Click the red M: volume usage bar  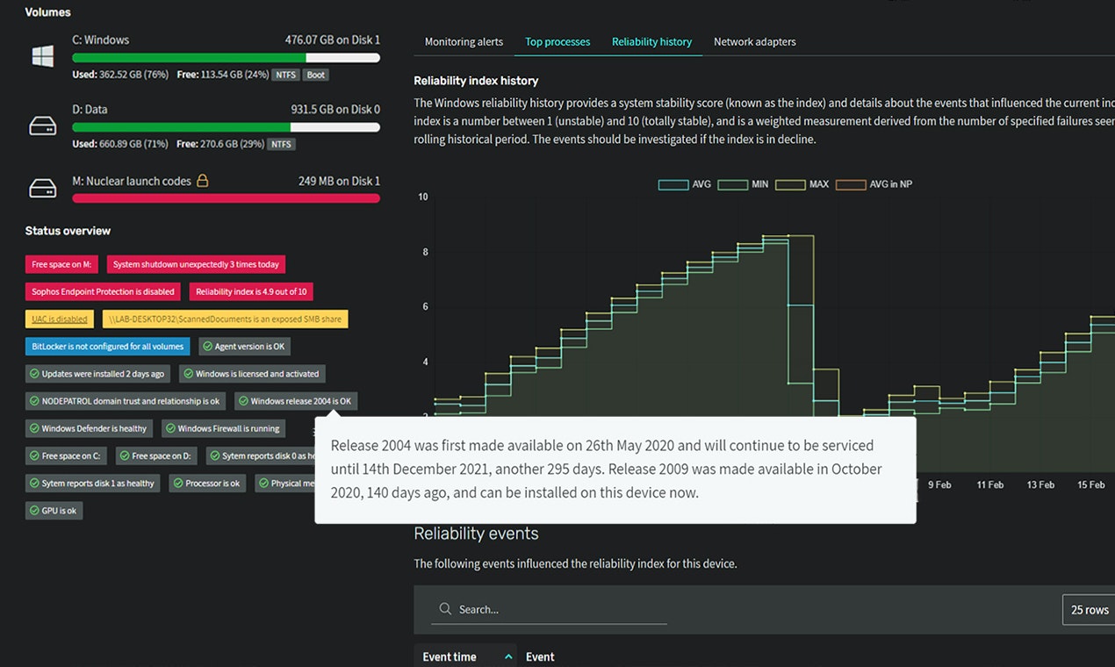click(226, 198)
